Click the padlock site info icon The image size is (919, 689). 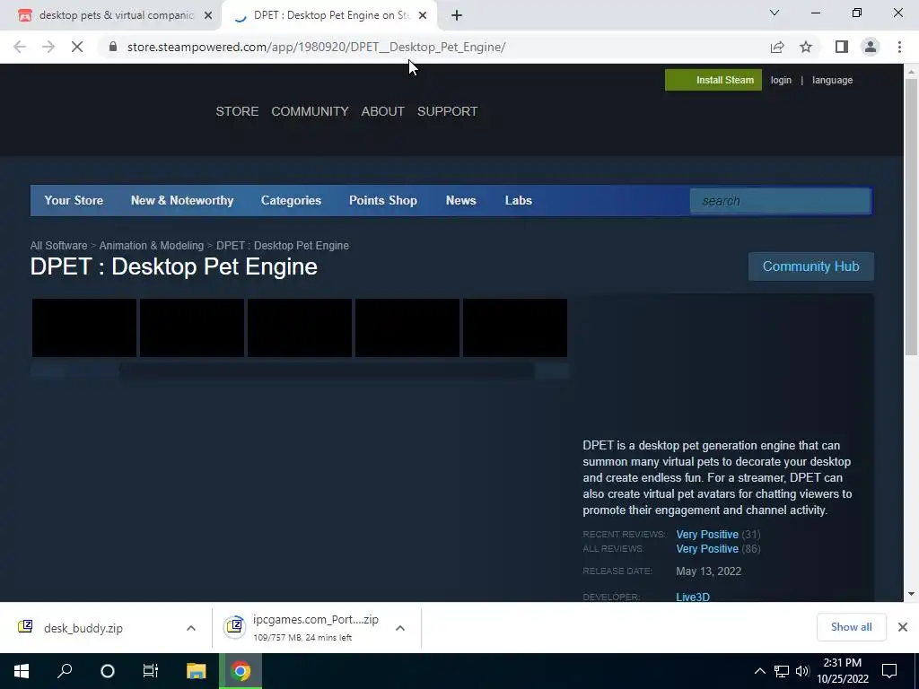[x=113, y=47]
